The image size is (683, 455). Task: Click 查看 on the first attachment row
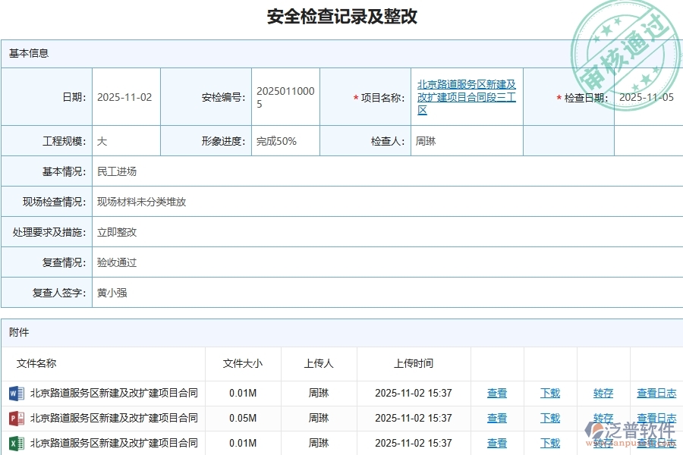click(497, 393)
